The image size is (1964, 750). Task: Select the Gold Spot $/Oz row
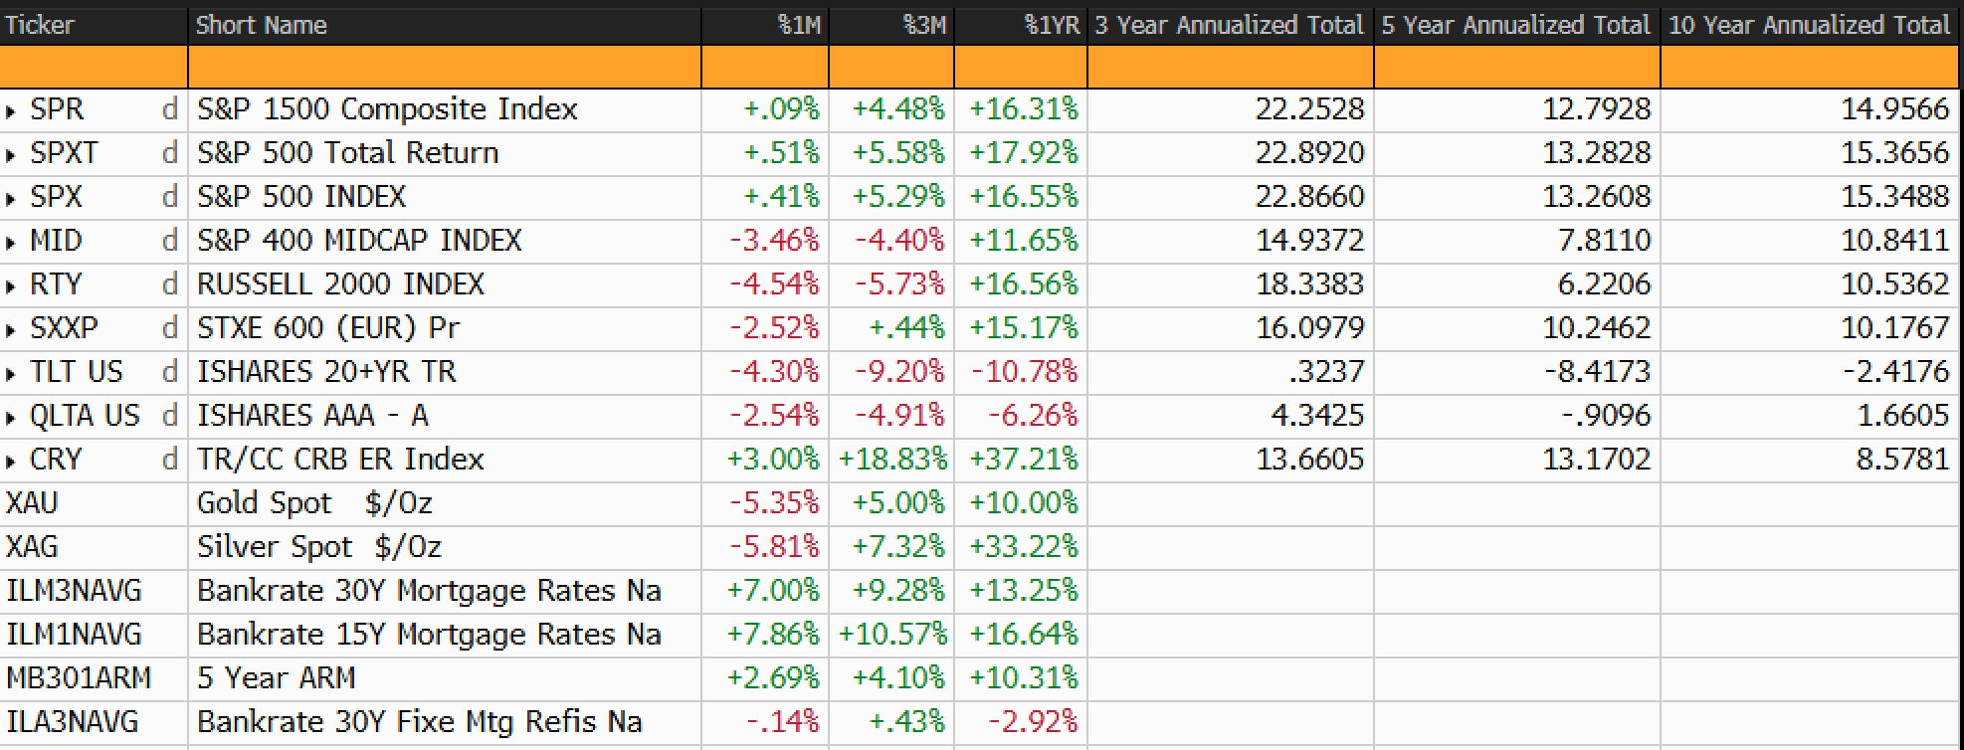982,503
